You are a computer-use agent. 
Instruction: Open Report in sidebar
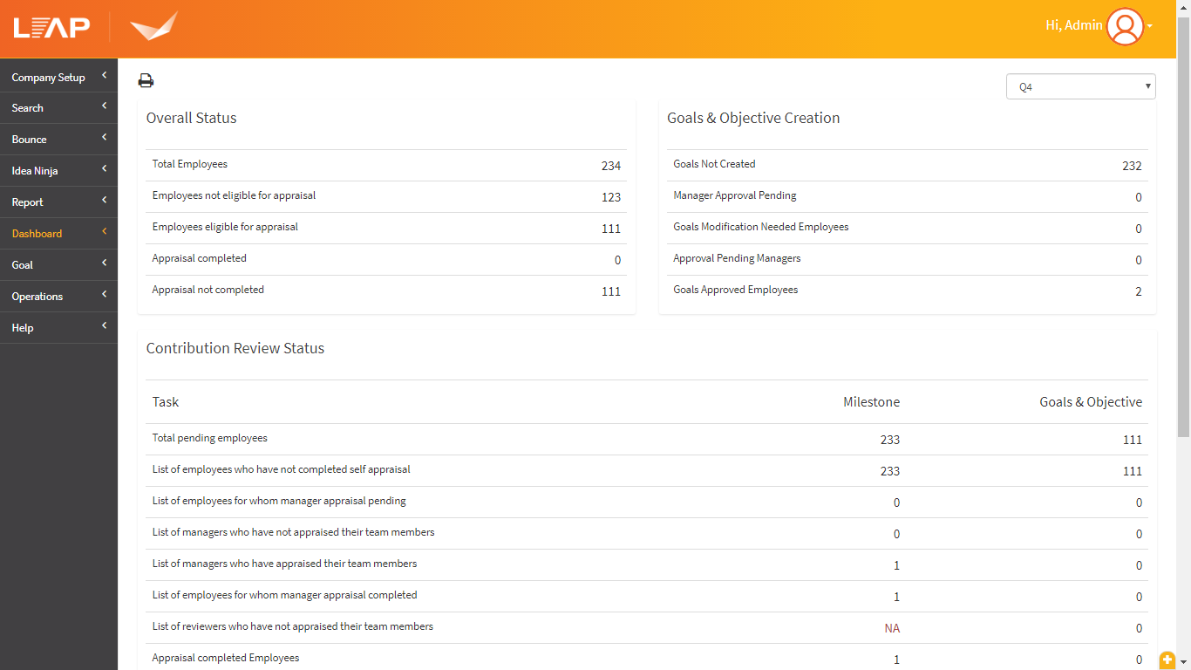coord(28,202)
